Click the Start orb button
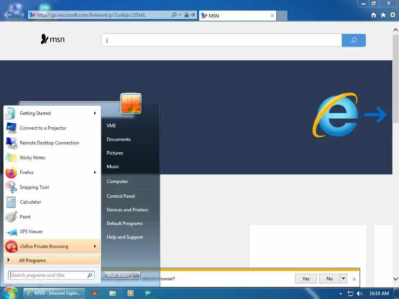Viewport: 399px width, 299px height. tap(10, 293)
